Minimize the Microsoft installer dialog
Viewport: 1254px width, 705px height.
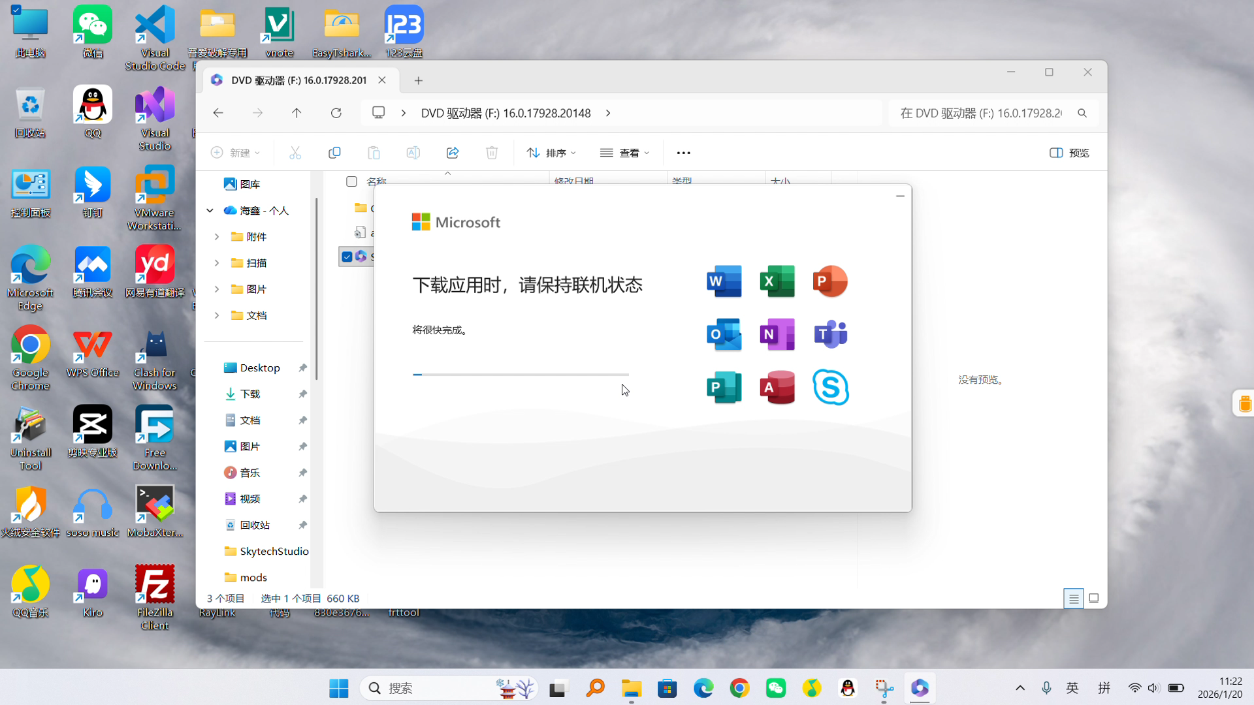(900, 196)
